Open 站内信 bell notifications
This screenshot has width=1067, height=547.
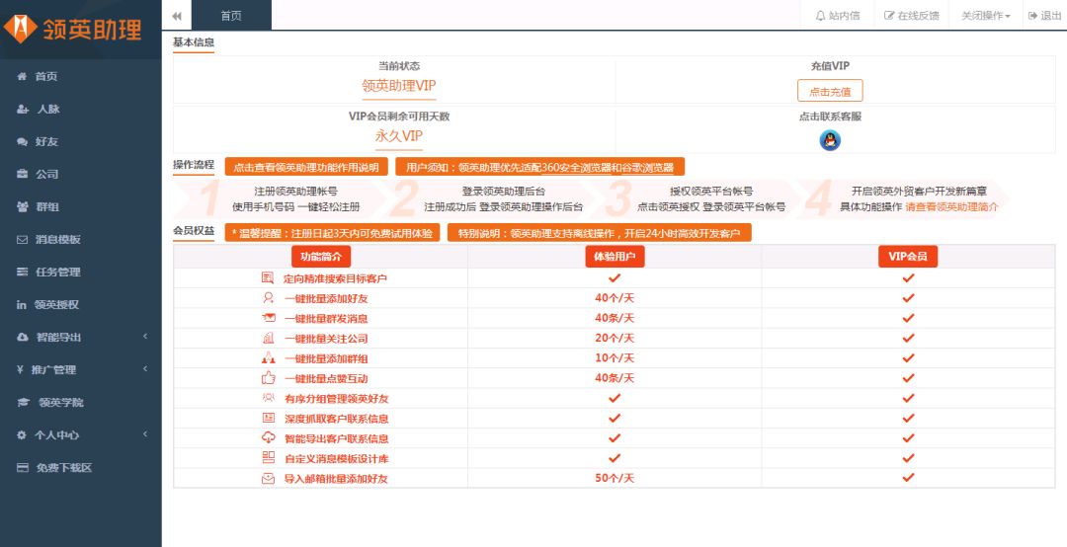(x=837, y=16)
